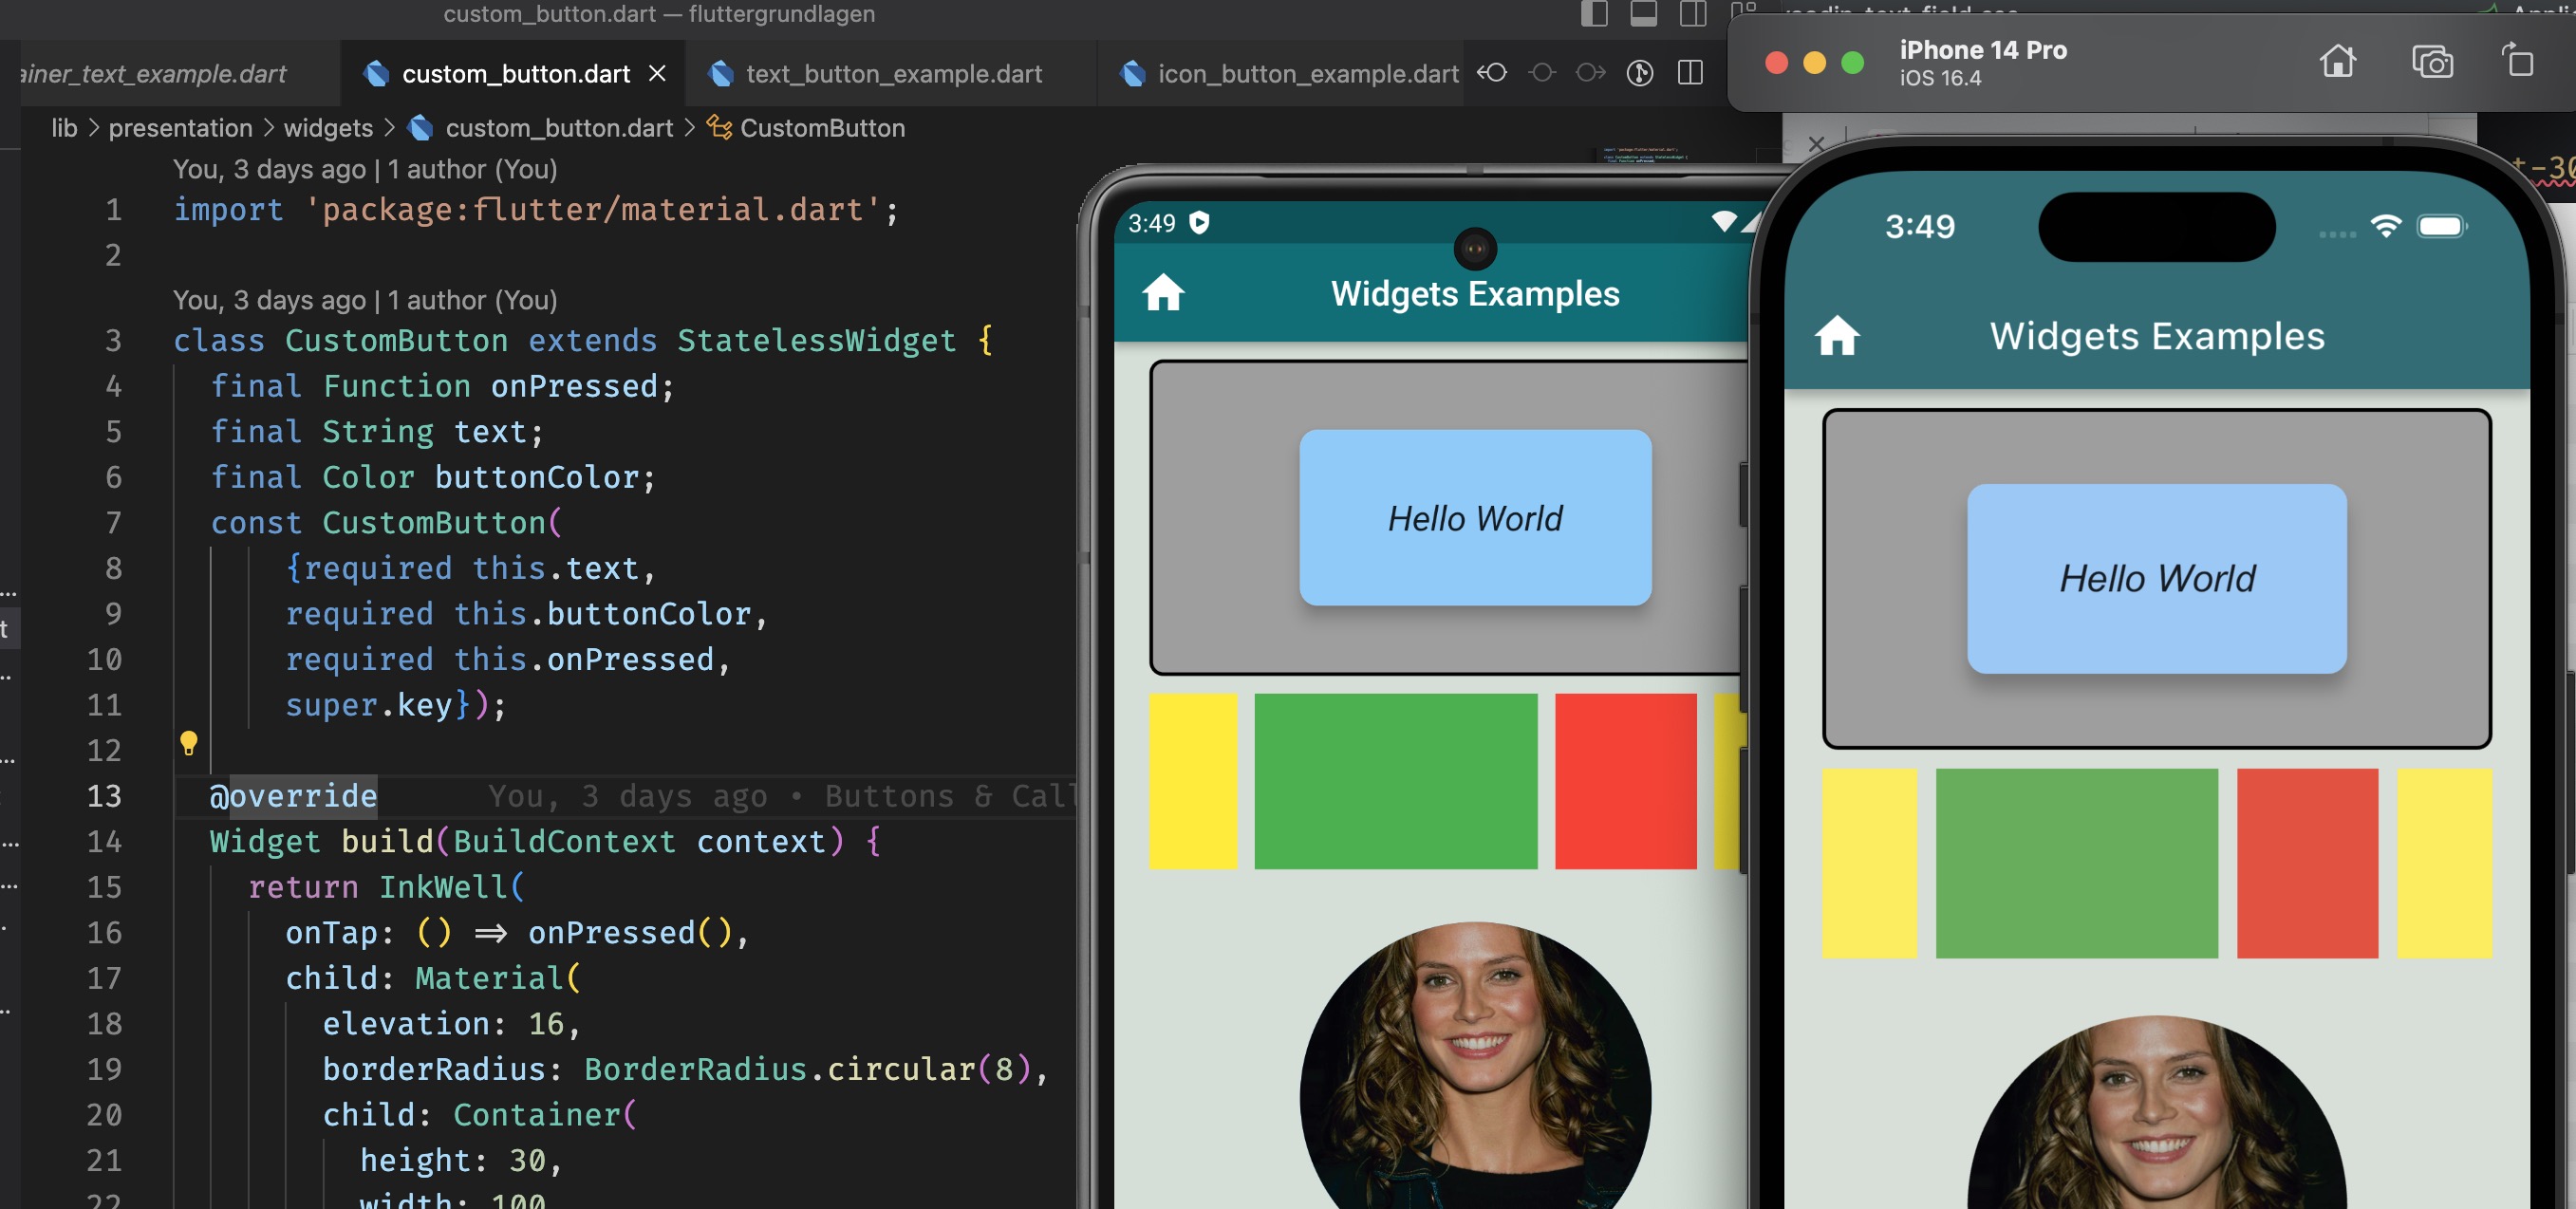The height and width of the screenshot is (1209, 2576).
Task: Close the custom_button.dart tab
Action: [657, 73]
